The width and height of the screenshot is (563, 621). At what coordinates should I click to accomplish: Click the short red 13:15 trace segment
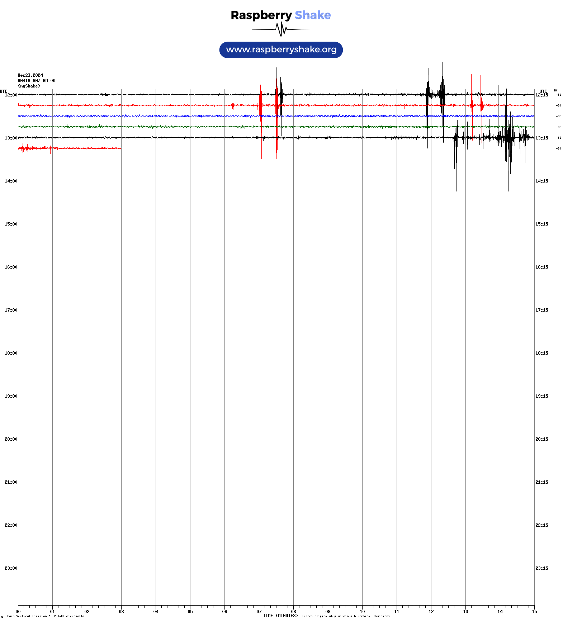coord(70,148)
